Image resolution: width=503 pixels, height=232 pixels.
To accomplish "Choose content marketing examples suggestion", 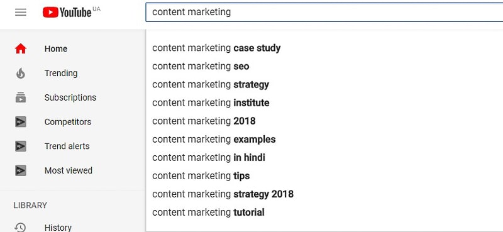I will click(324, 140).
